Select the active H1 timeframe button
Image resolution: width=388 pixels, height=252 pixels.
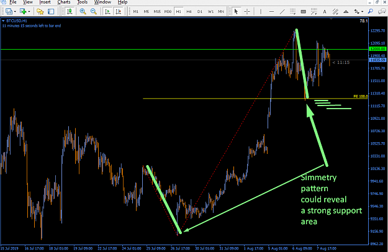178,12
